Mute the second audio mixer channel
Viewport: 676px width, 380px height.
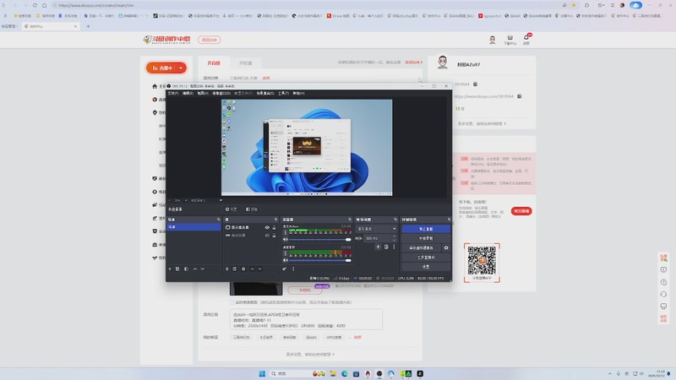click(286, 260)
